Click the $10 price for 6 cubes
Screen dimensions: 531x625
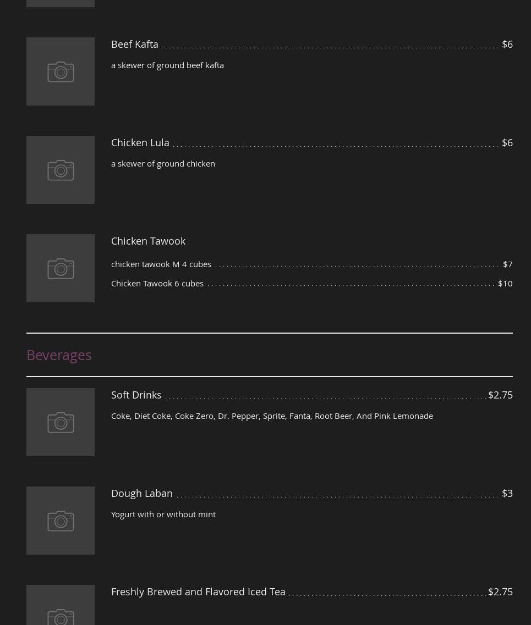[x=505, y=283]
